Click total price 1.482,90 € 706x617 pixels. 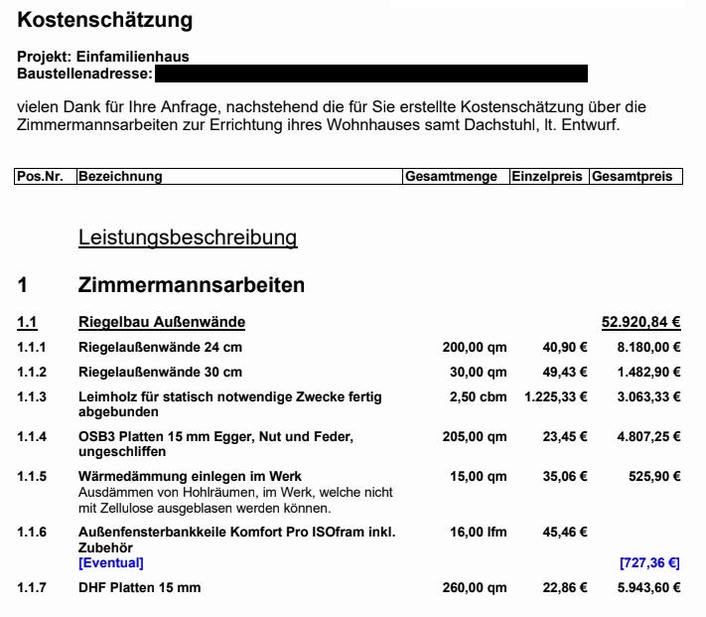click(x=648, y=372)
